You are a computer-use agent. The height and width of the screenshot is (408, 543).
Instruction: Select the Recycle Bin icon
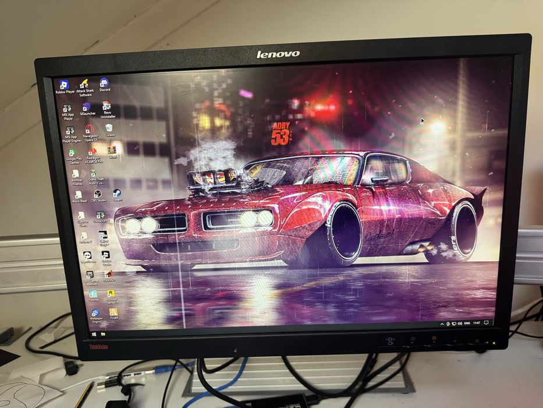click(x=109, y=131)
